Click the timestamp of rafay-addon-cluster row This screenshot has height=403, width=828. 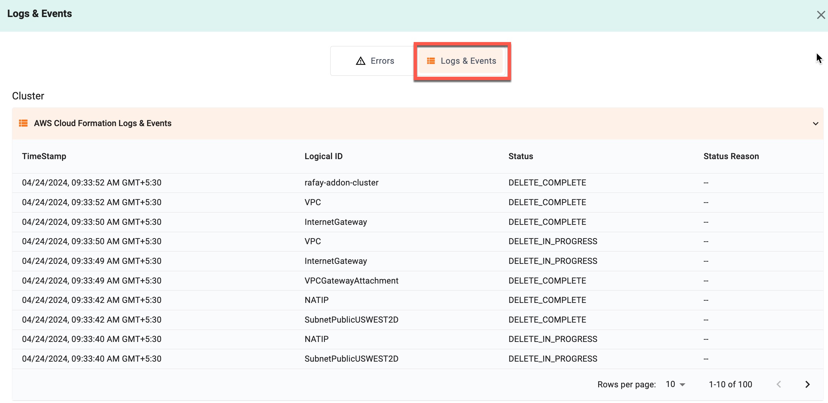pyautogui.click(x=92, y=182)
